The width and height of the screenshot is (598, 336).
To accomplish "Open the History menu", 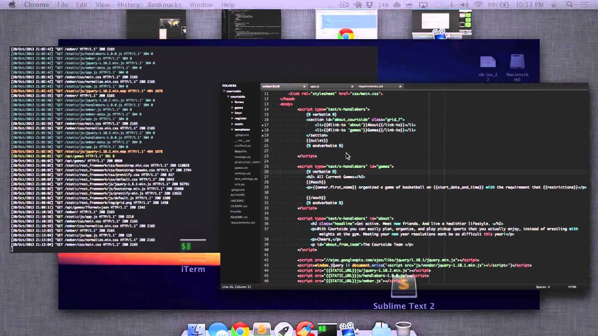I will (x=128, y=5).
